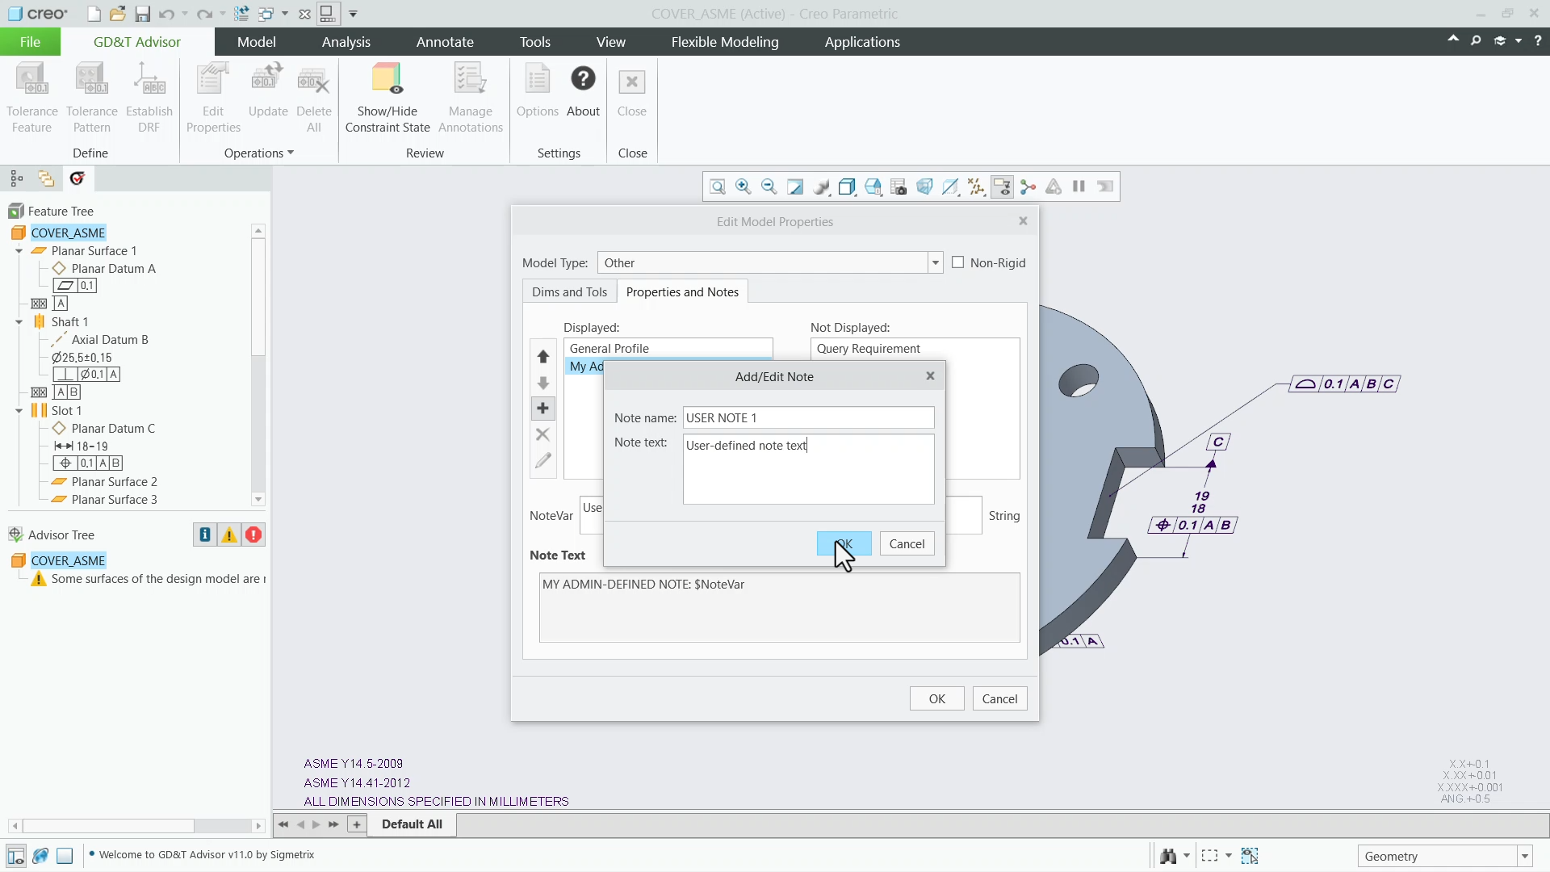Move selected note down with arrow
The width and height of the screenshot is (1550, 872).
coord(543,383)
